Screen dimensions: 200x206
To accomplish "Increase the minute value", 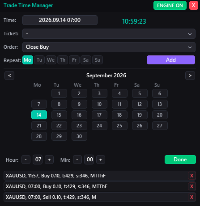I will (x=101, y=160).
